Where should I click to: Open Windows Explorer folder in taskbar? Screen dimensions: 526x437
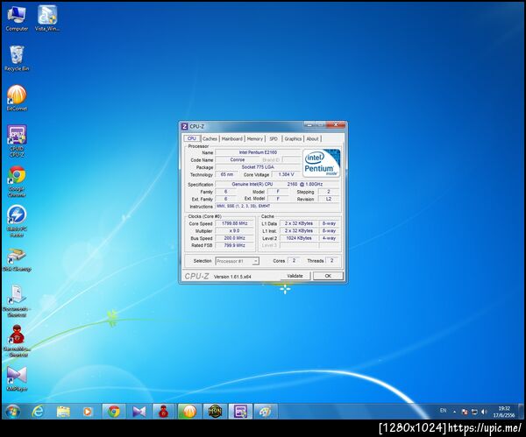[x=63, y=412]
